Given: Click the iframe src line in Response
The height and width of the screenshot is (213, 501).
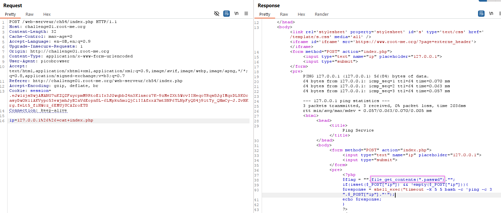Looking at the screenshot, I should 383,42.
